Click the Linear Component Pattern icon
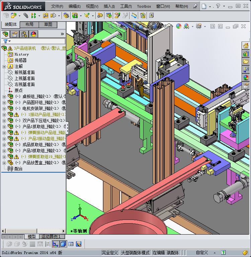The height and width of the screenshot is (257, 251). (33, 16)
